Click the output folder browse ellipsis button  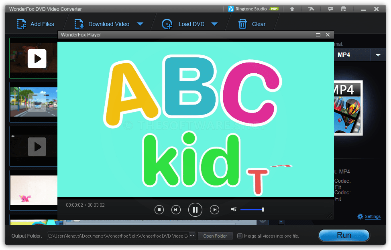[x=192, y=236]
